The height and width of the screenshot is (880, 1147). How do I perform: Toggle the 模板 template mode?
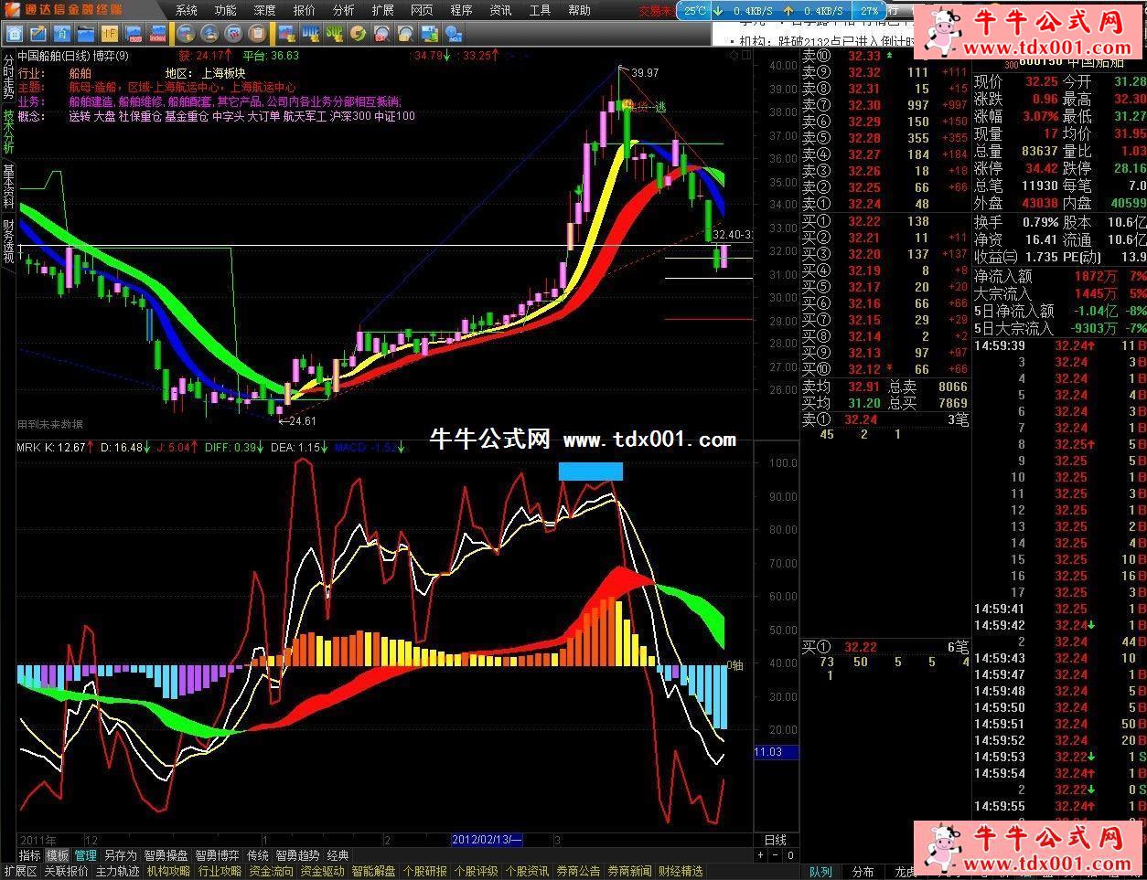click(x=58, y=855)
